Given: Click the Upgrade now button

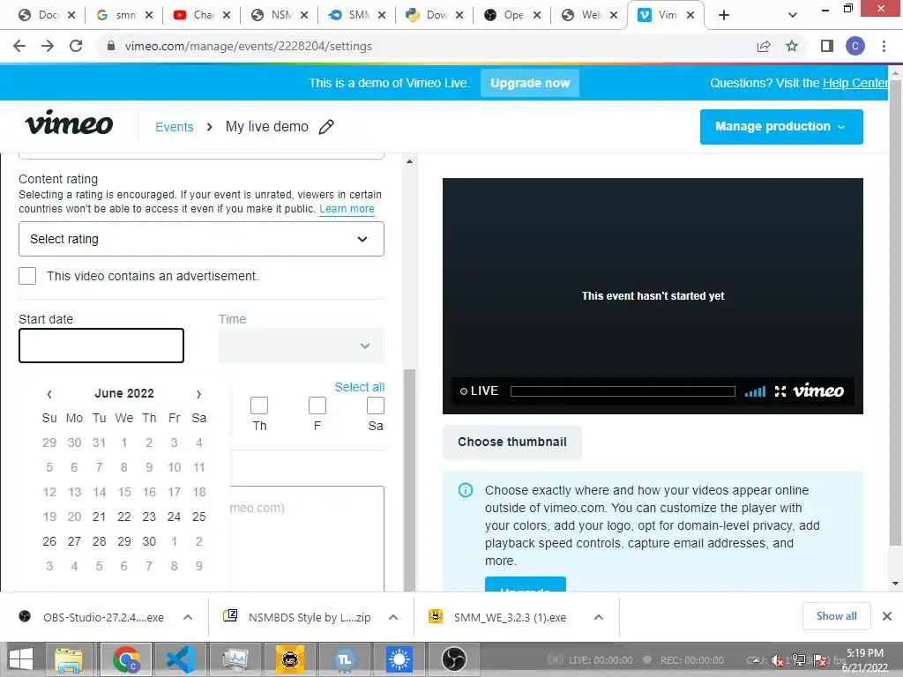Looking at the screenshot, I should [530, 83].
